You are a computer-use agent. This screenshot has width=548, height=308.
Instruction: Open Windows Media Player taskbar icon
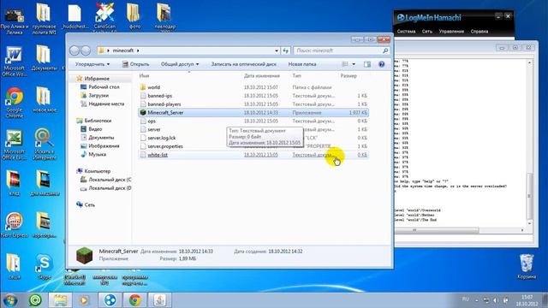[84, 300]
